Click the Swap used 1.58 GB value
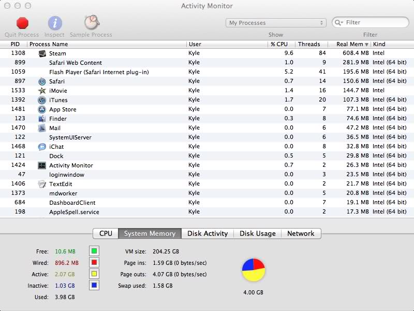The width and height of the screenshot is (414, 311). (x=162, y=286)
